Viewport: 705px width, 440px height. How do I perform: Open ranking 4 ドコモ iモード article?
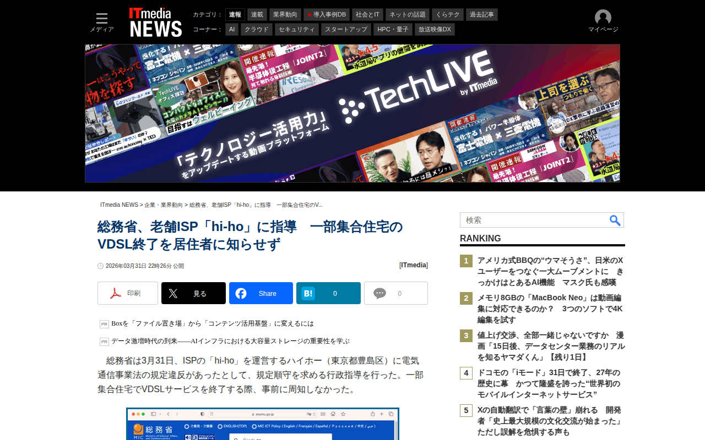click(550, 383)
